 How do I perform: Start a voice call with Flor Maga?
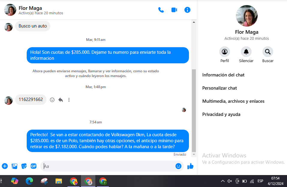pyautogui.click(x=161, y=10)
